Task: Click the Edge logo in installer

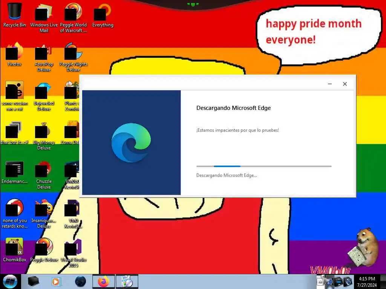Action: coord(131,143)
